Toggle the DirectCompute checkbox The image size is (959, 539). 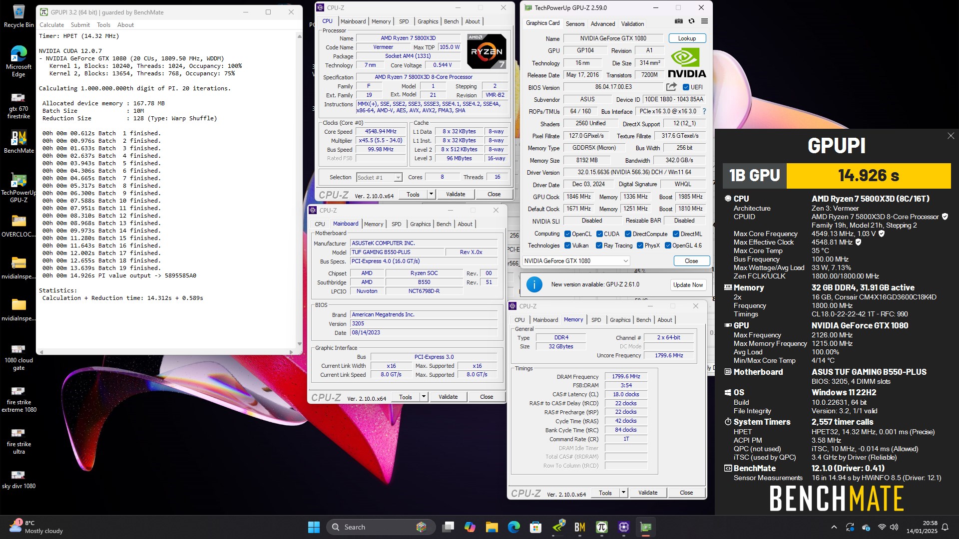coord(628,234)
